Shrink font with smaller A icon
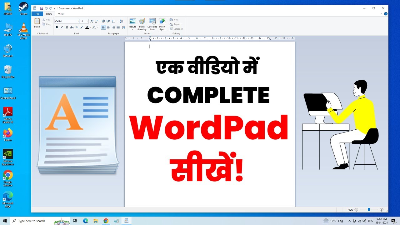Screen dimensions: 400x225 pyautogui.click(x=96, y=21)
